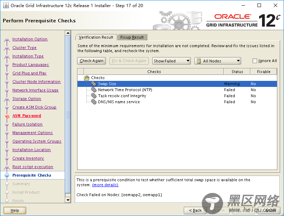Click the Status column header
This screenshot has height=216, width=284.
click(237, 72)
